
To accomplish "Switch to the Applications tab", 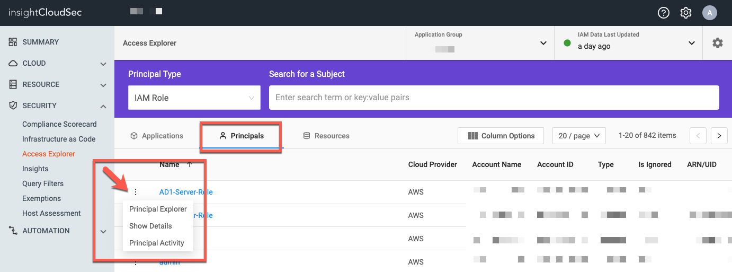I will tap(157, 136).
